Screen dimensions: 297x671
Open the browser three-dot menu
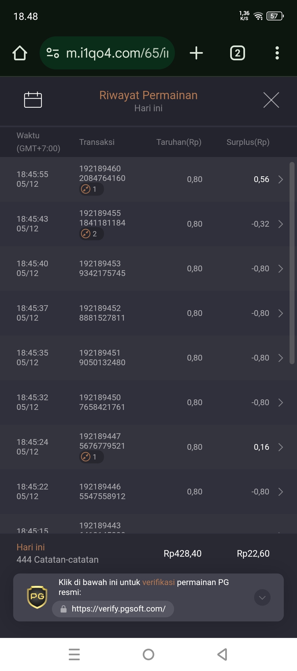pyautogui.click(x=277, y=53)
